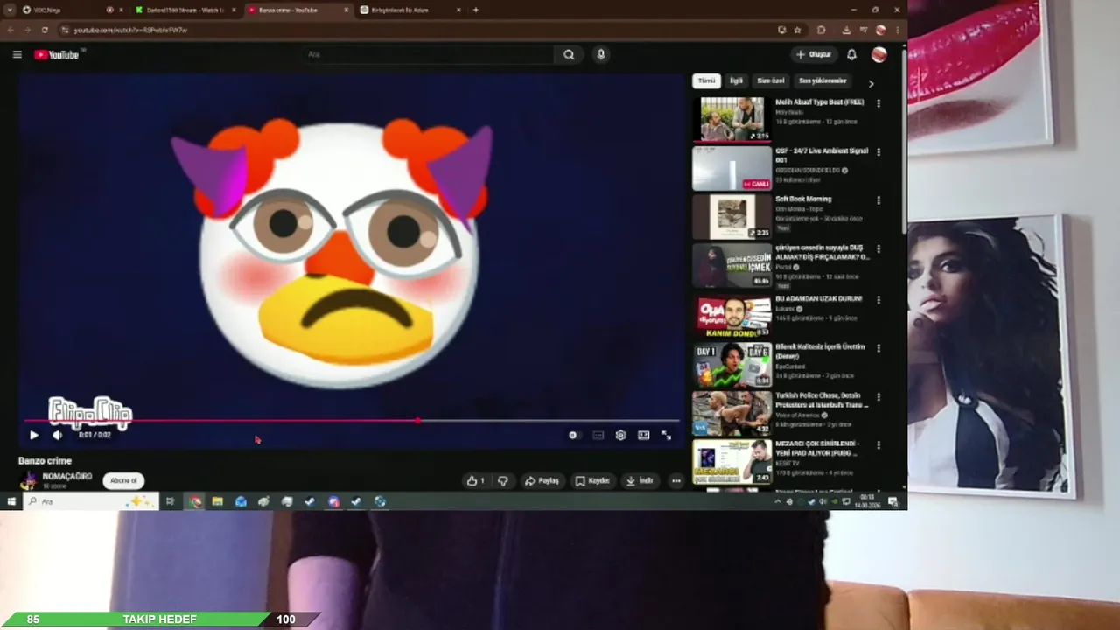This screenshot has height=630, width=1120.
Task: Reload the page with the refresh icon
Action: pos(45,30)
